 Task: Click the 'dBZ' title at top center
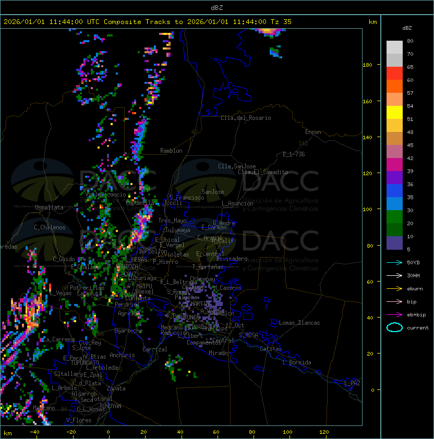[x=217, y=7]
